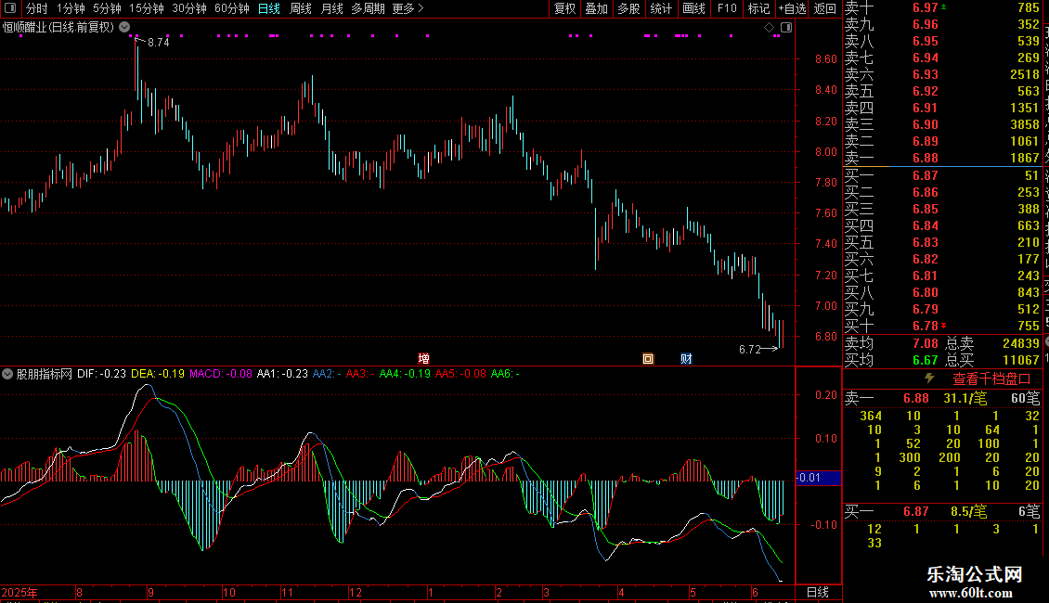This screenshot has width=1049, height=603.
Task: Click the AA5: -0.08 indicator value
Action: pyautogui.click(x=460, y=374)
